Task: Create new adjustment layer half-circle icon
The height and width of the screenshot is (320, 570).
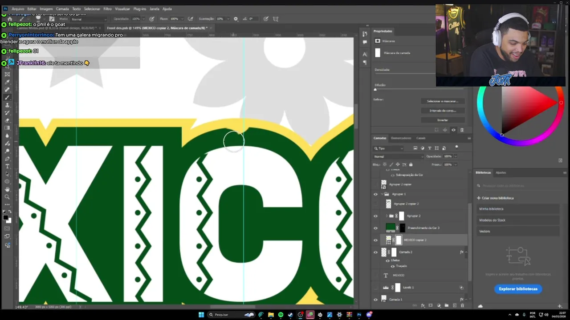Action: point(439,305)
